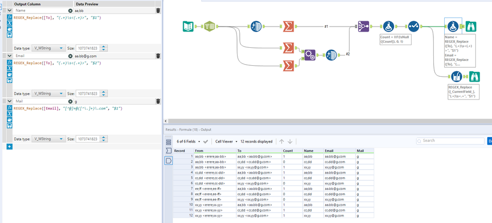Select the output anchor icon in Results sidebar
492x223 pixels.
(x=169, y=161)
